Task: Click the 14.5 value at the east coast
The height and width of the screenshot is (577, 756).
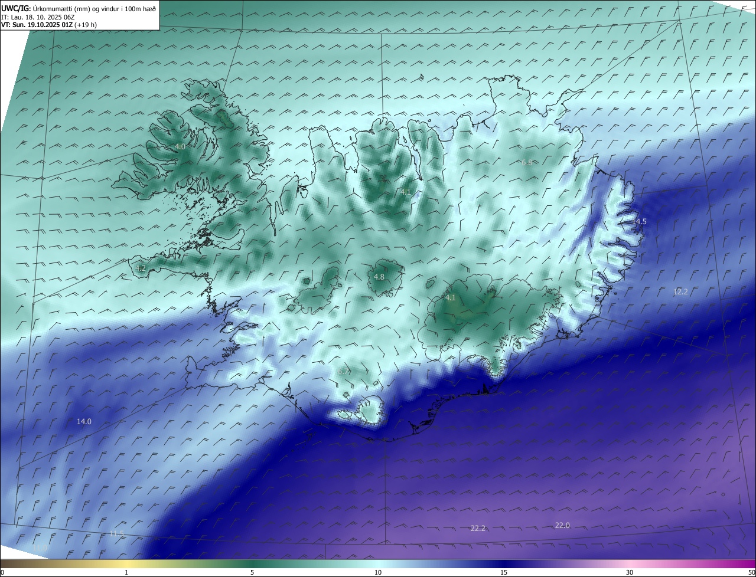Action: coord(640,221)
